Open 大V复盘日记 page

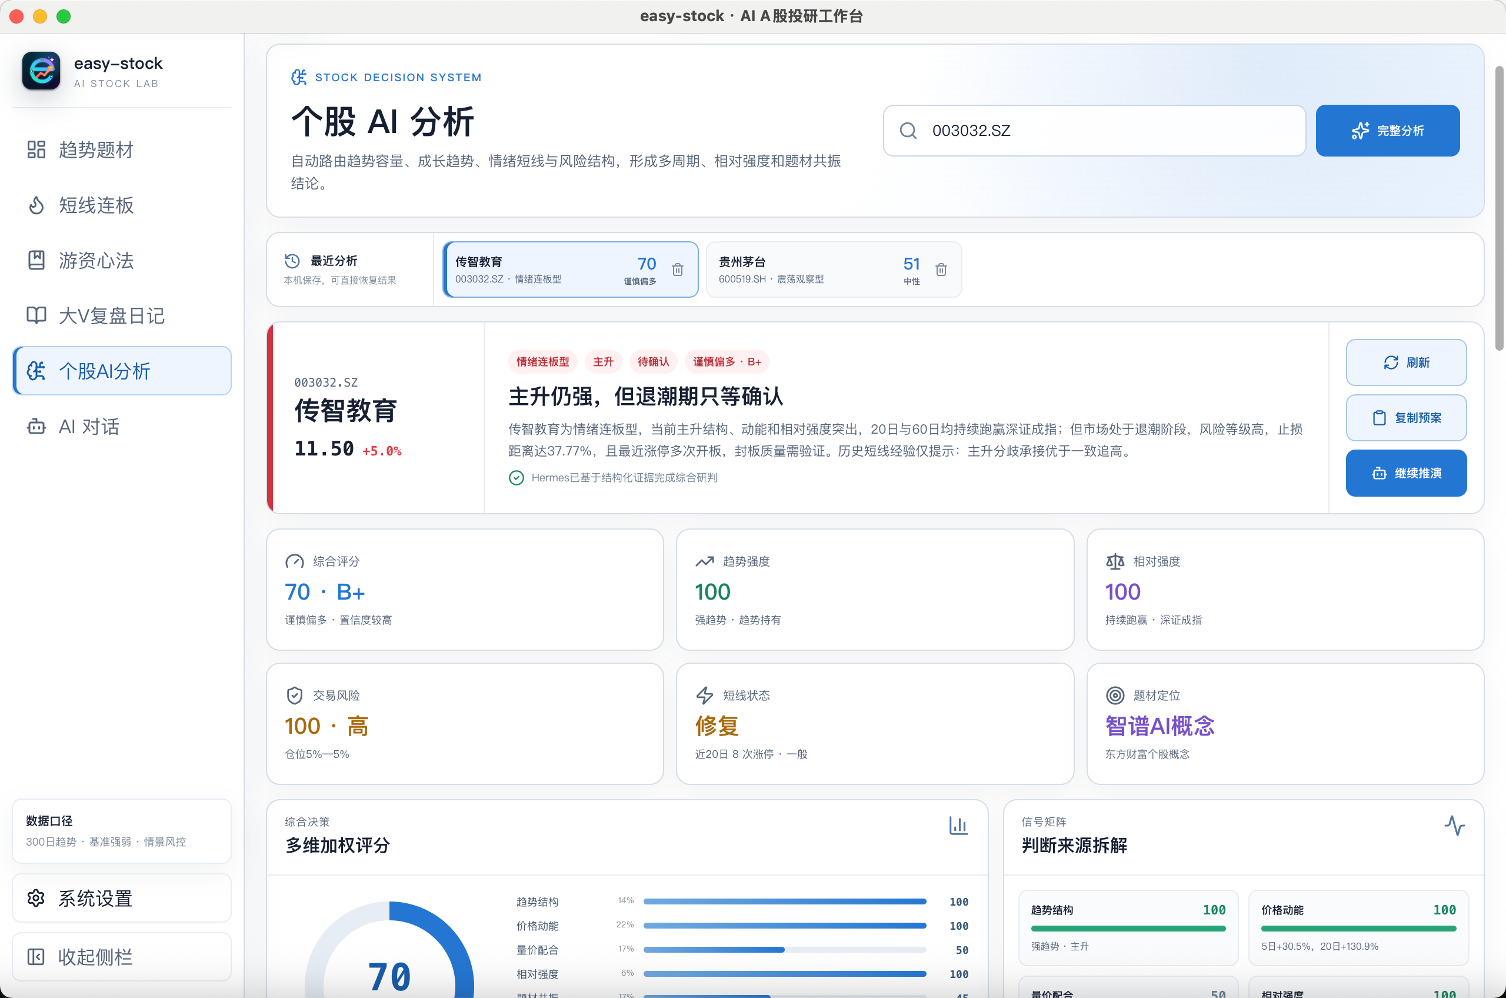(x=122, y=315)
